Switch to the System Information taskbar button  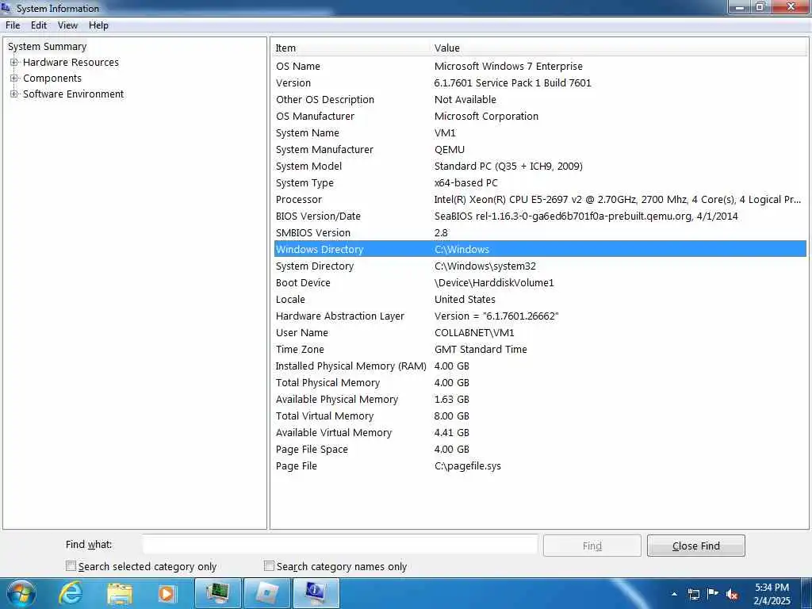[316, 593]
